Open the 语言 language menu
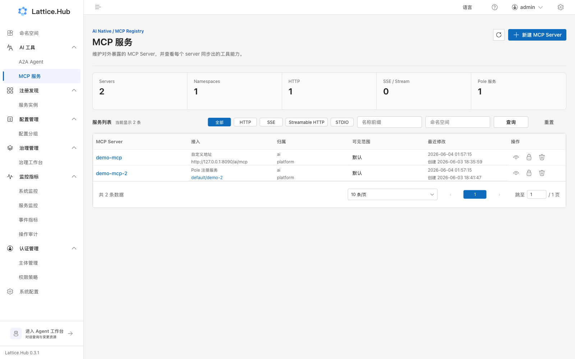This screenshot has height=359, width=575. pyautogui.click(x=467, y=7)
